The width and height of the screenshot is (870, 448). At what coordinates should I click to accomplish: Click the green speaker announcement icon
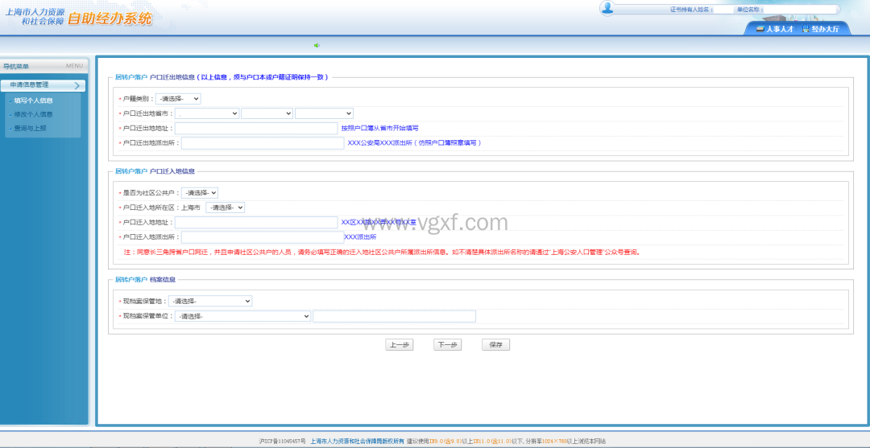tap(317, 45)
